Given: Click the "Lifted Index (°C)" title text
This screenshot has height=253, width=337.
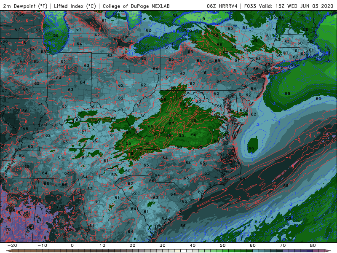Looking at the screenshot, I should pos(75,6).
